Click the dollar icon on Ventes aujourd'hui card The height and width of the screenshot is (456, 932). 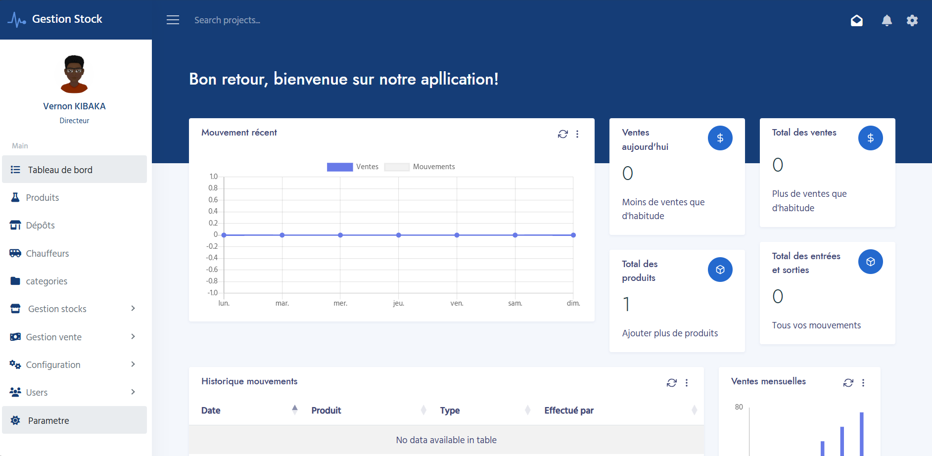coord(720,138)
